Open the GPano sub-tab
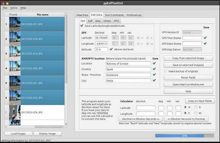Viewport: 220px width, 143px height. (107, 21)
